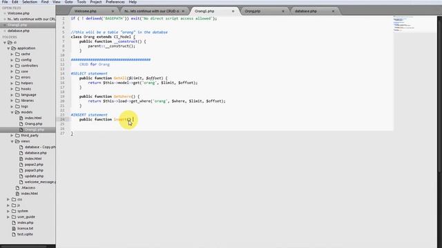Screen dimensions: 442x248
Task: Expand the core folder
Action: [12, 72]
